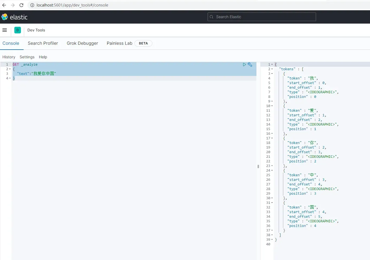Click the site info icon in address bar
This screenshot has width=370, height=260.
(x=32, y=5)
